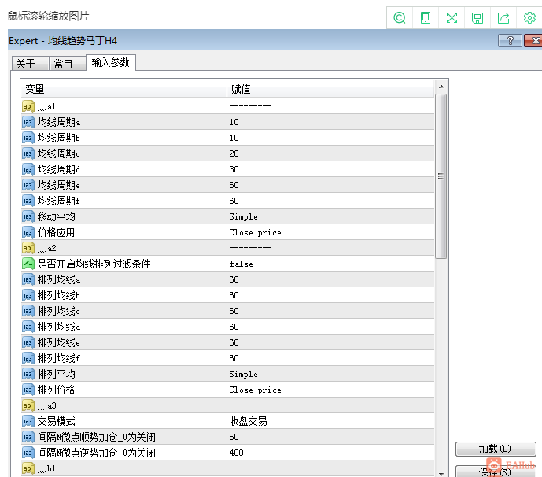Open 收盘交易 value for 交易模式
Image resolution: width=542 pixels, height=477 pixels.
[330, 421]
